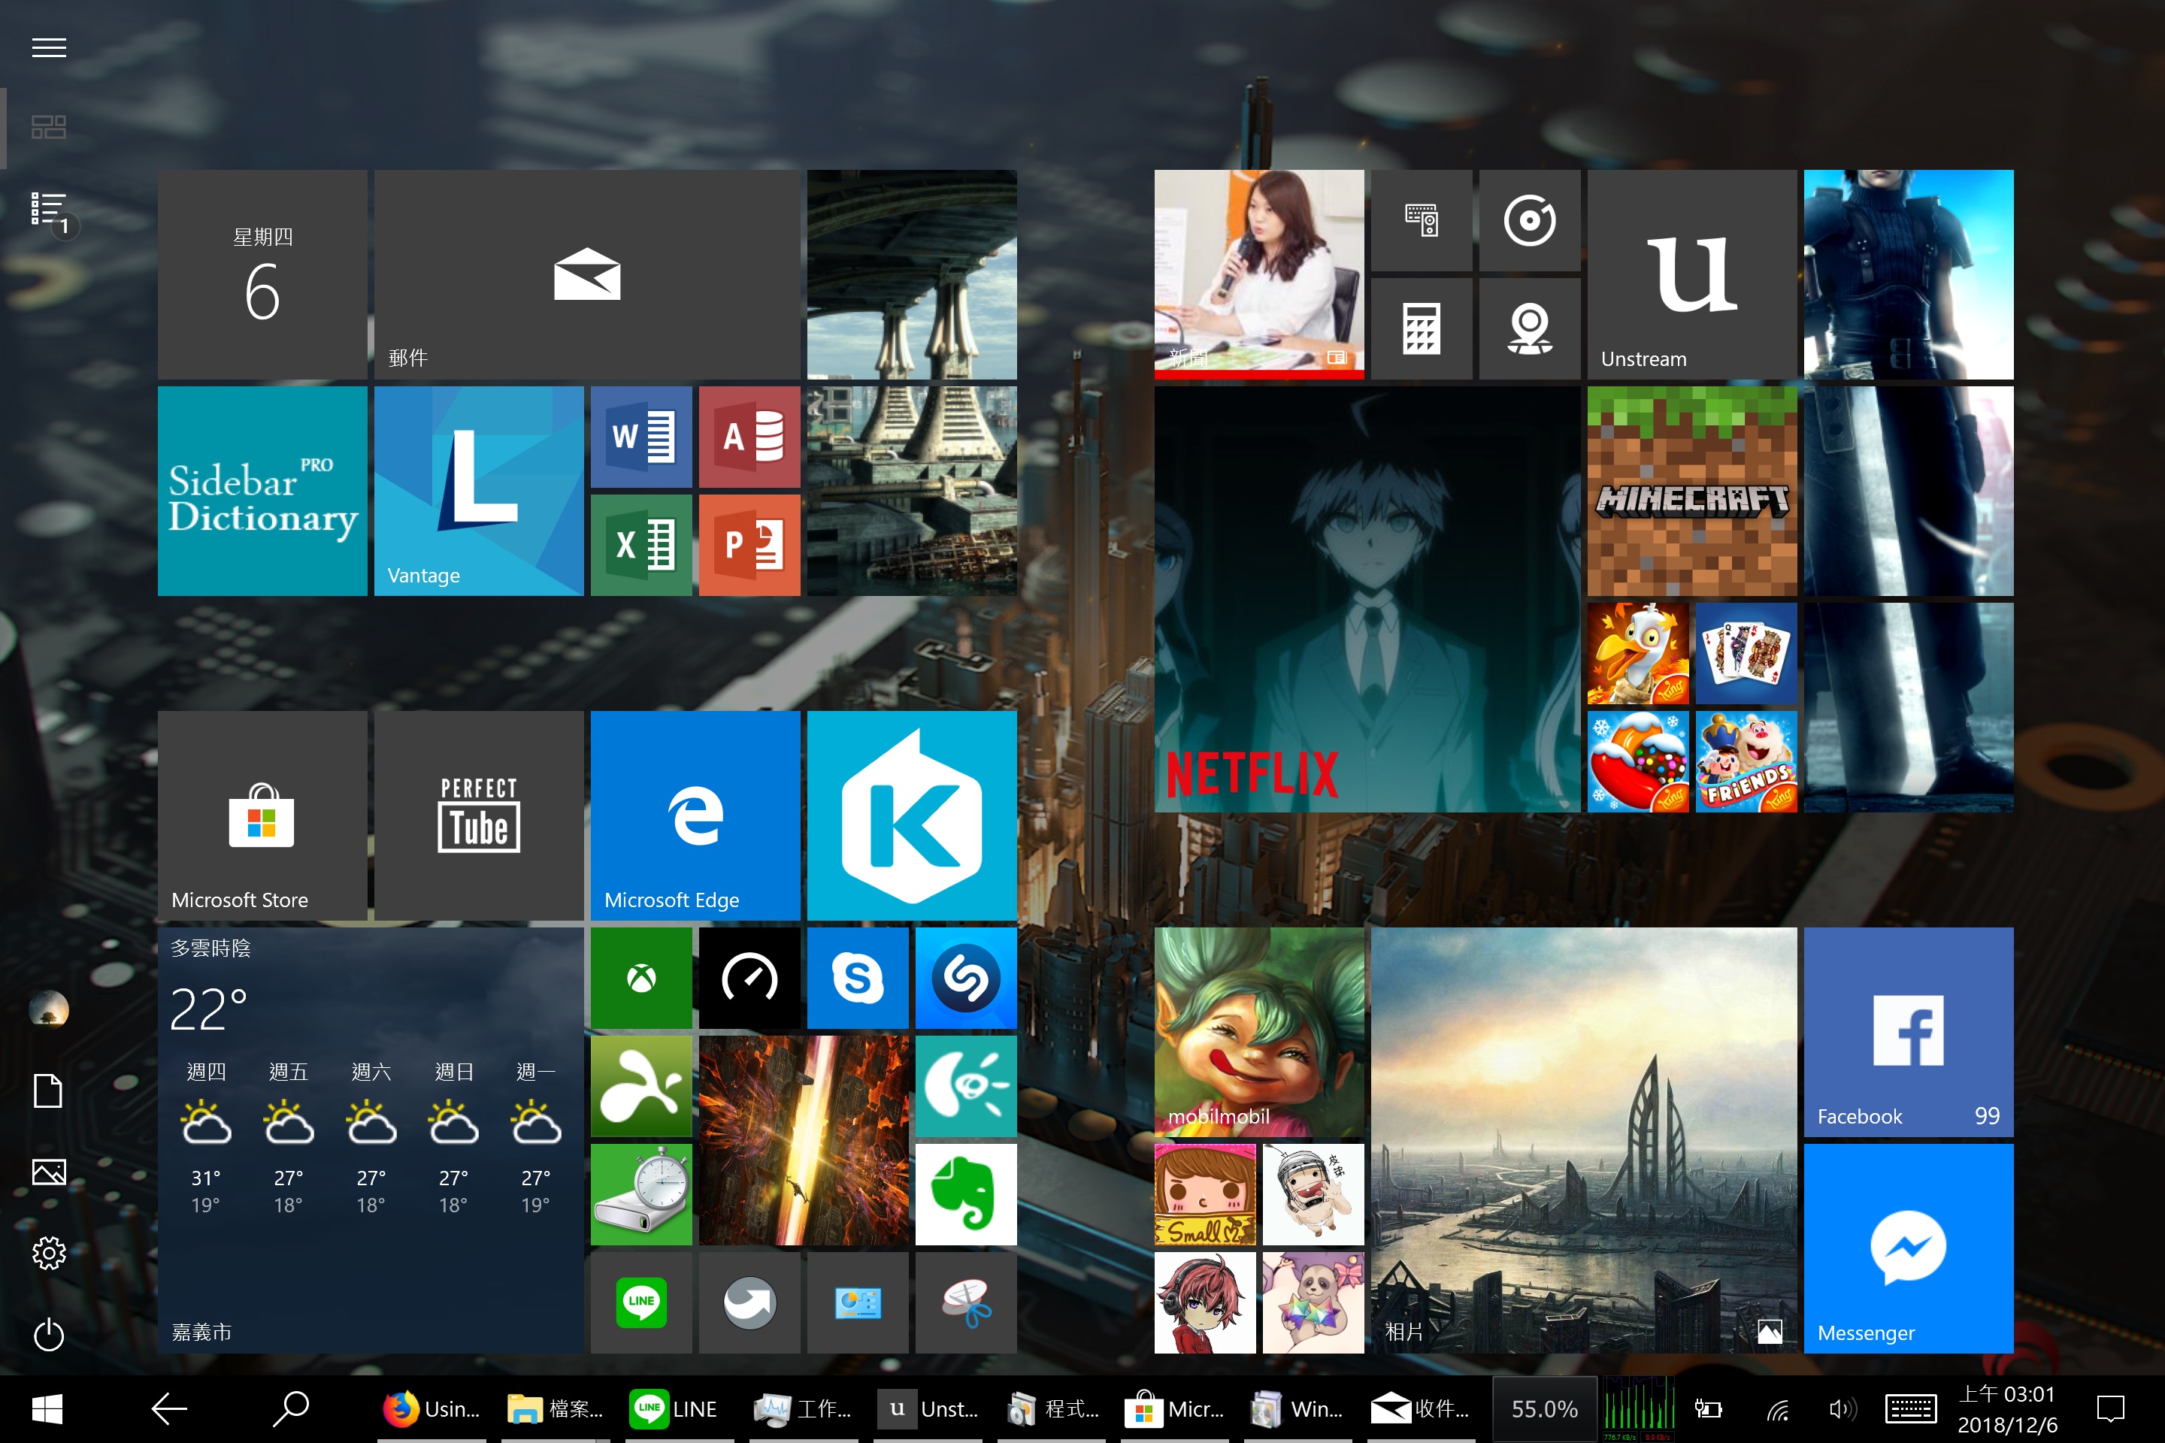Switch to Mail inbox (收件) taskbar item
The height and width of the screenshot is (1443, 2165).
click(1420, 1409)
